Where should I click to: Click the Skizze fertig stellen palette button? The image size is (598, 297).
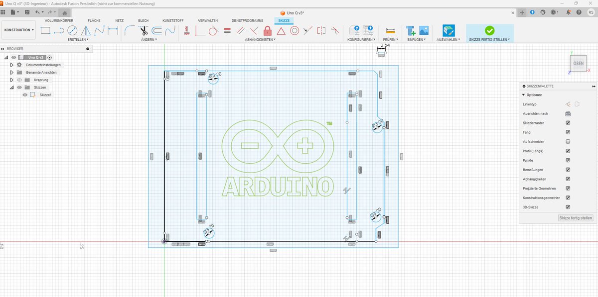[576, 218]
